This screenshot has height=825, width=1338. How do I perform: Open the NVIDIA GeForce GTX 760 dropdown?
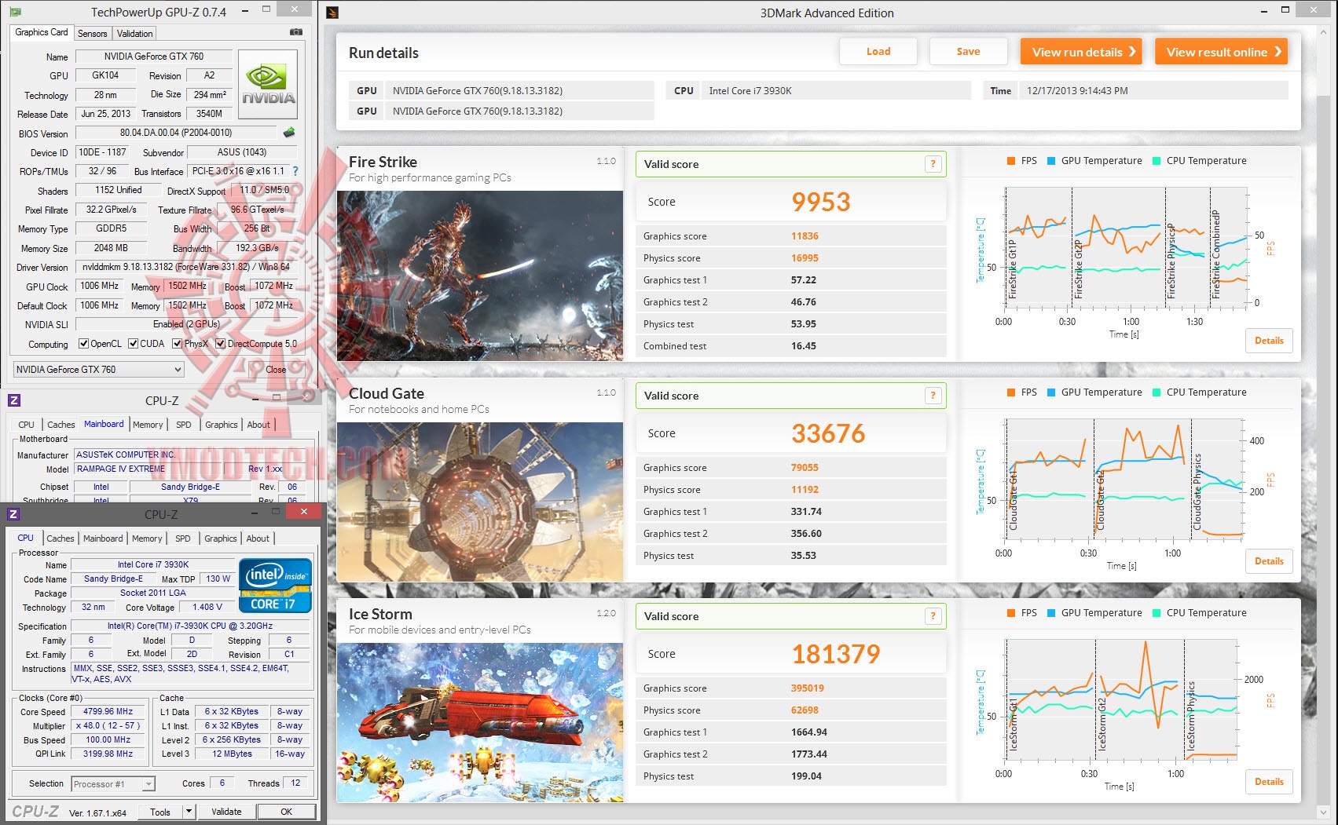[98, 370]
